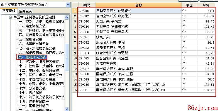Select 十六、盘柜配线 in the tree

(x=30, y=92)
